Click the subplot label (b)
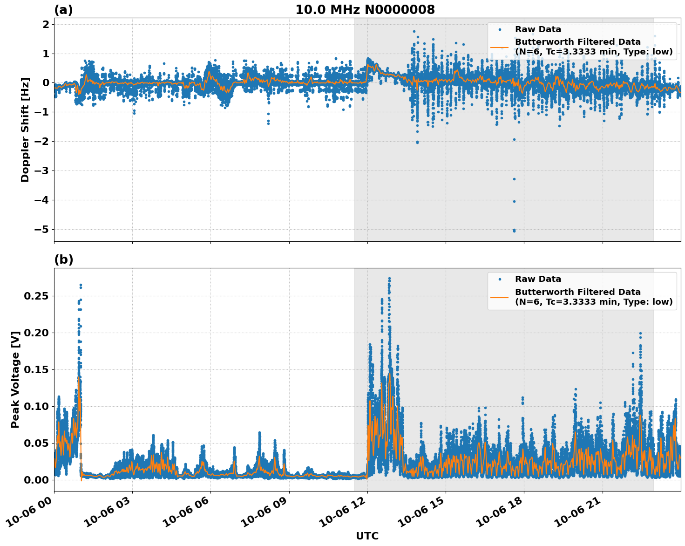The height and width of the screenshot is (546, 685). (64, 260)
